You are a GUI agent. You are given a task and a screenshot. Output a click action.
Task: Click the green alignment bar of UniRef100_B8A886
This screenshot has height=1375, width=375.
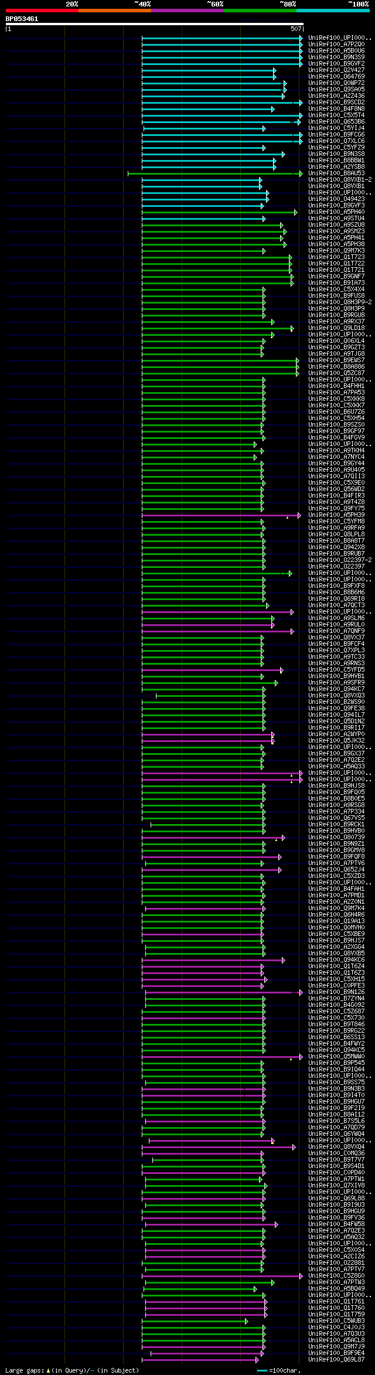tap(220, 367)
